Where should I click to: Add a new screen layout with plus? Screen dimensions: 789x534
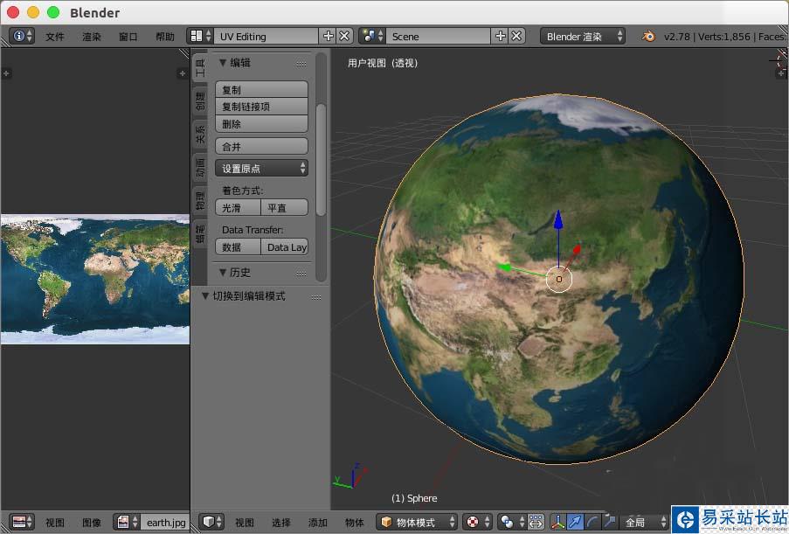click(x=329, y=36)
